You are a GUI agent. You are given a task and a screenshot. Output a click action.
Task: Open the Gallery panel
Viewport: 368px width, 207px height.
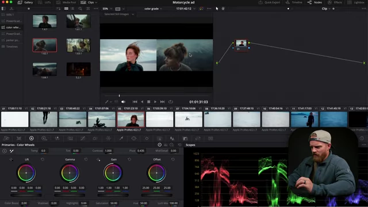25,2
